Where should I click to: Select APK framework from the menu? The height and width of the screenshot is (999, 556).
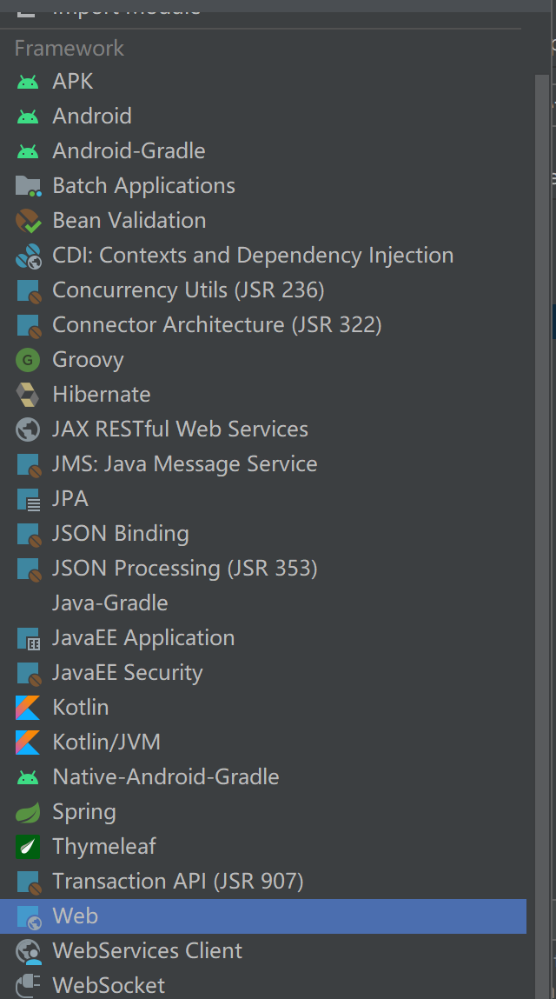pos(263,82)
